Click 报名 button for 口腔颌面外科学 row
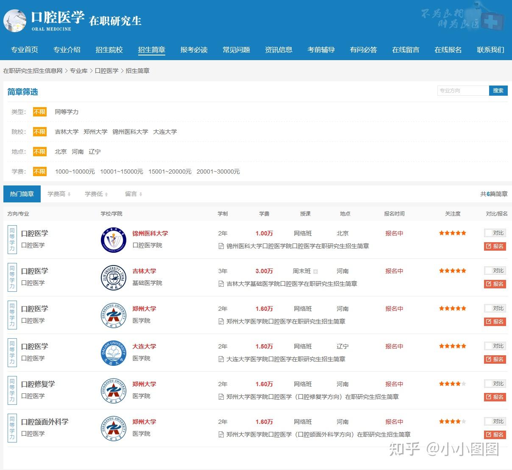The image size is (512, 470). click(495, 435)
